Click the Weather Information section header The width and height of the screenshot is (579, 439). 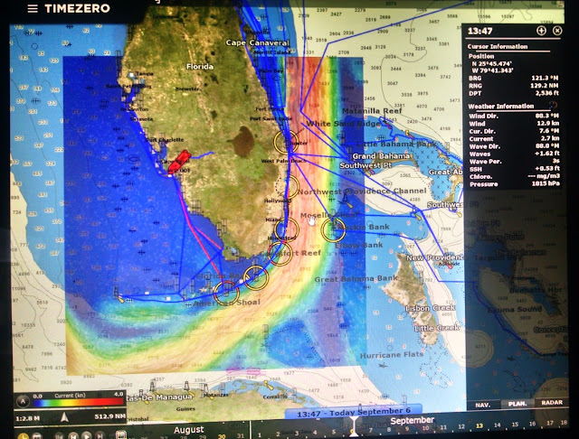point(500,107)
